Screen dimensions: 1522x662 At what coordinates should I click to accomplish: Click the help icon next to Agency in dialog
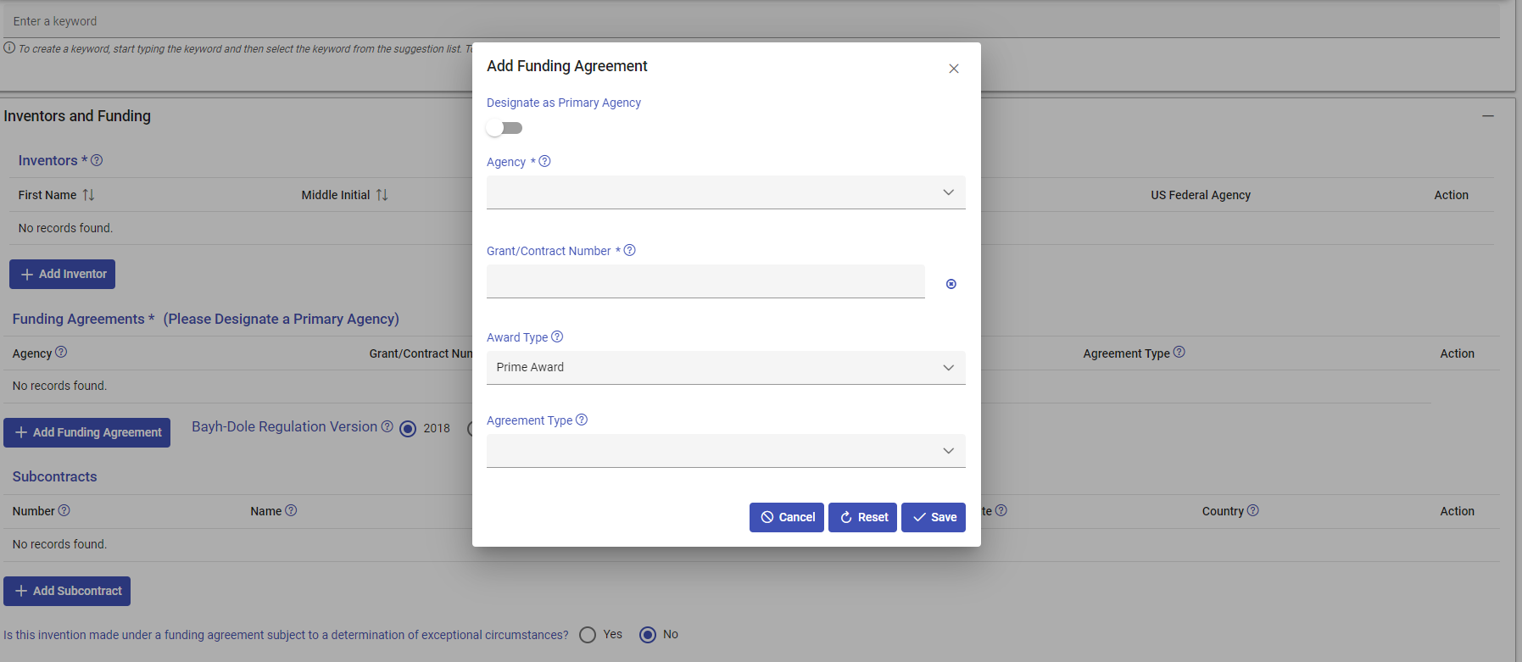pyautogui.click(x=544, y=161)
